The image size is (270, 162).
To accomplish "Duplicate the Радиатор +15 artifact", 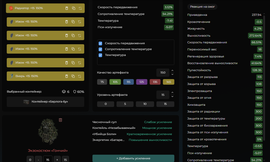I will coord(73,8).
